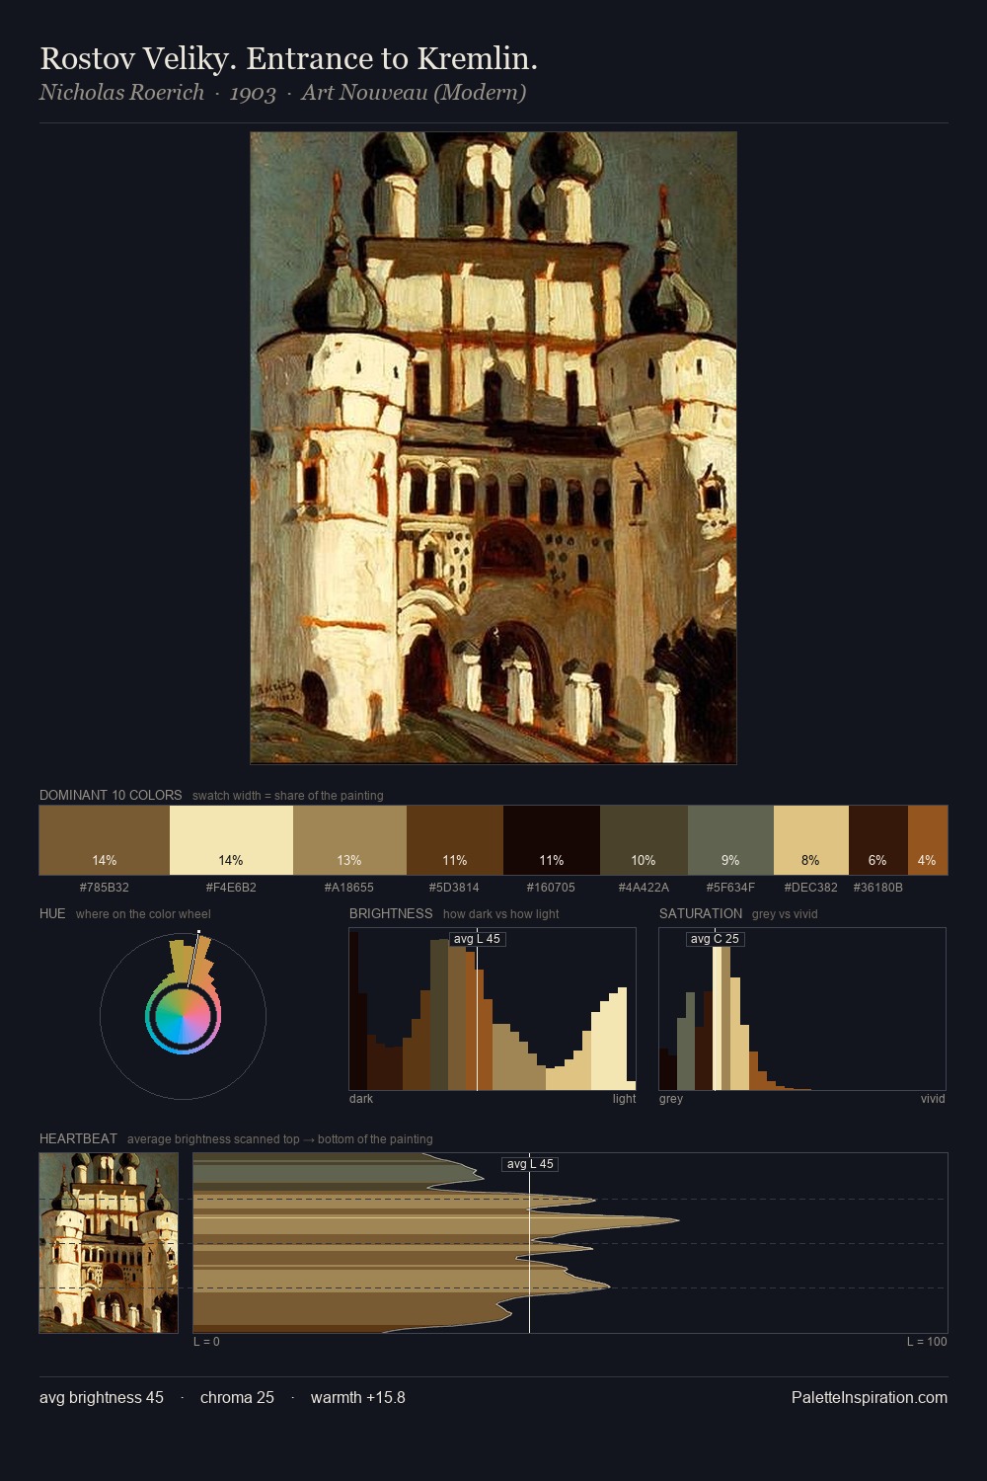Select the 4% orange-brown swatch
Screen dimensions: 987x1481
[x=928, y=840]
